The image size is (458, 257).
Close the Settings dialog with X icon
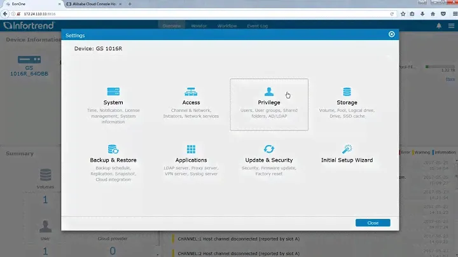(392, 34)
